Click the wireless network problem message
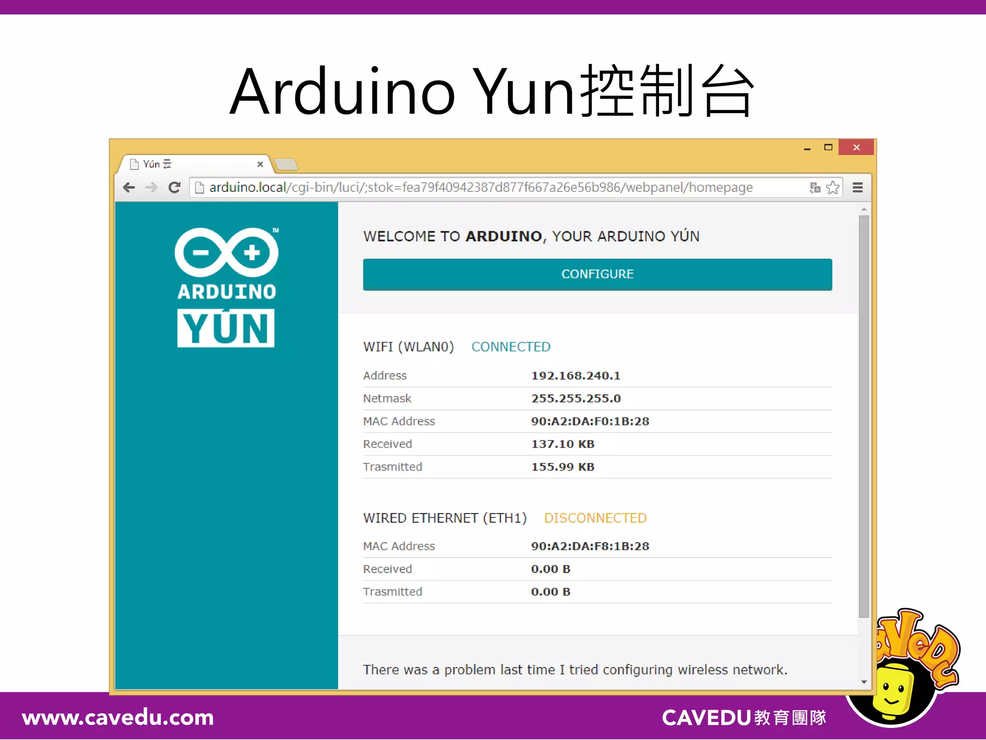Viewport: 986px width, 740px height. pyautogui.click(x=575, y=670)
